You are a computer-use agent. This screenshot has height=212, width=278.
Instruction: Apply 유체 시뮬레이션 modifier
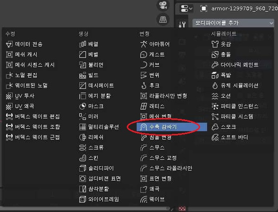pyautogui.click(x=235, y=86)
